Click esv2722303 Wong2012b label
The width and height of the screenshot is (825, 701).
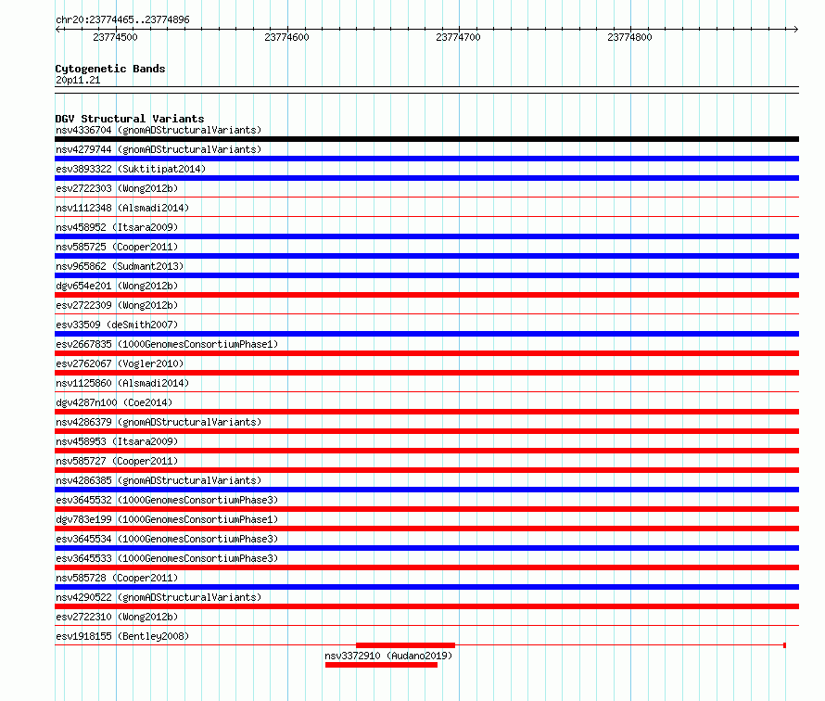point(117,188)
